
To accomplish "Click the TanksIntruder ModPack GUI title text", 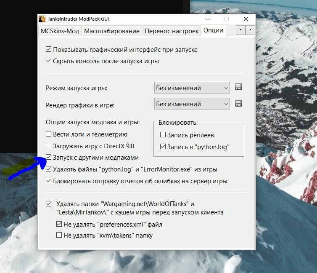I will (x=78, y=19).
